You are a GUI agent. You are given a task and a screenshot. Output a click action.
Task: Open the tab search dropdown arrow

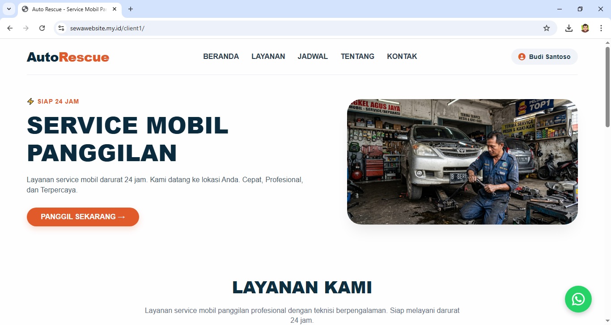point(8,9)
